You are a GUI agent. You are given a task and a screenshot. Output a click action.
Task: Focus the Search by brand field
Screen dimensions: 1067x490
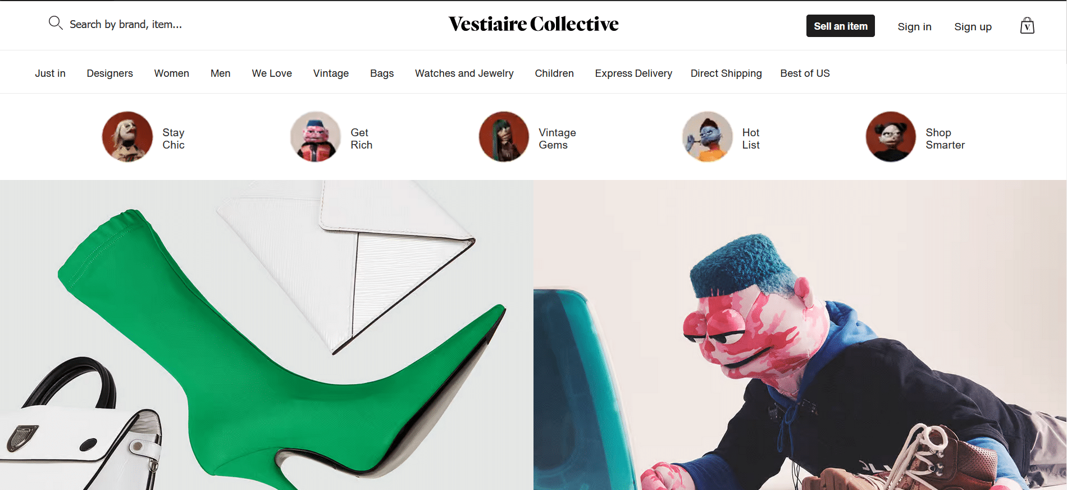click(126, 24)
